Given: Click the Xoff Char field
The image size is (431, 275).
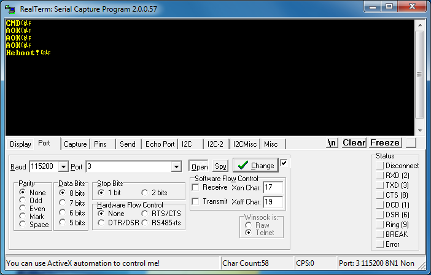Looking at the screenshot, I should click(x=273, y=202).
